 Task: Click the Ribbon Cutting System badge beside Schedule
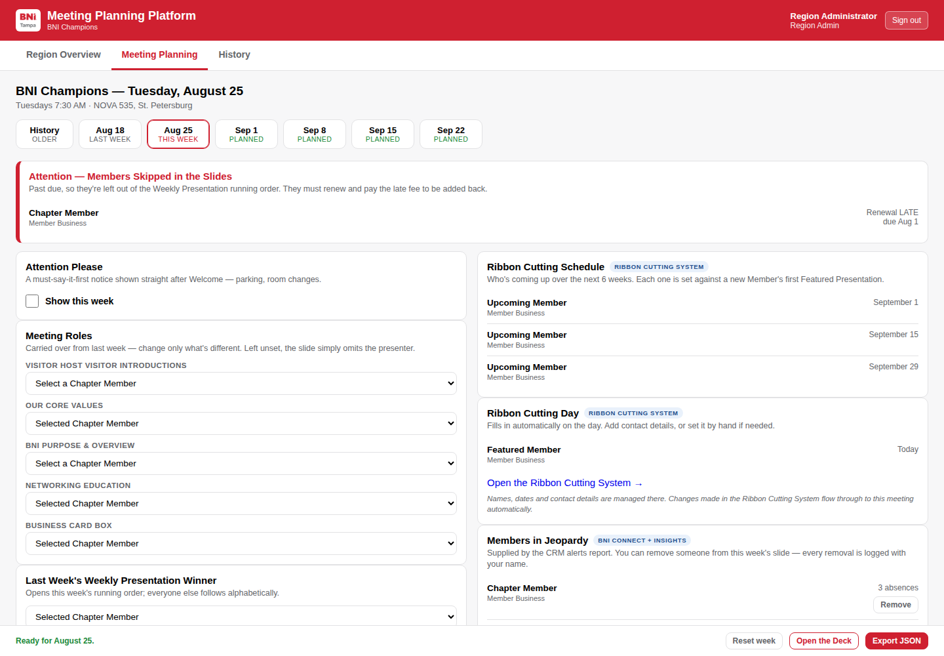tap(659, 267)
